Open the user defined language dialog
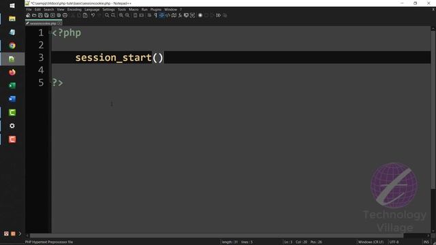 (168, 15)
